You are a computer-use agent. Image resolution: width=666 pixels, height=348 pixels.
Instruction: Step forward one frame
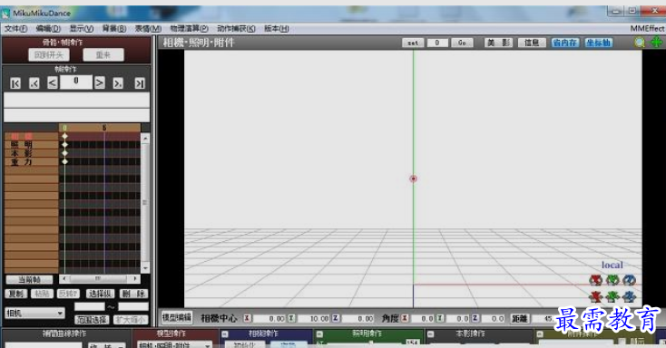[x=100, y=82]
